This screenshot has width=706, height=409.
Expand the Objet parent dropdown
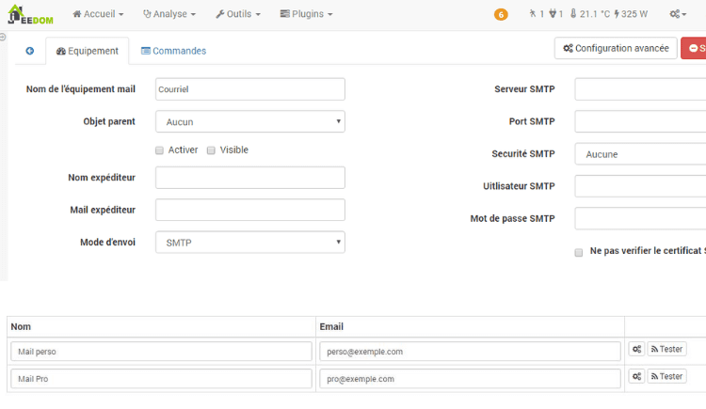pos(249,121)
